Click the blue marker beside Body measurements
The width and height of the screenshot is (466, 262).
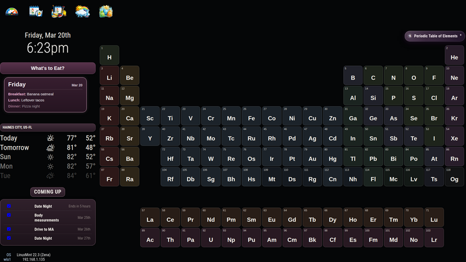click(9, 215)
